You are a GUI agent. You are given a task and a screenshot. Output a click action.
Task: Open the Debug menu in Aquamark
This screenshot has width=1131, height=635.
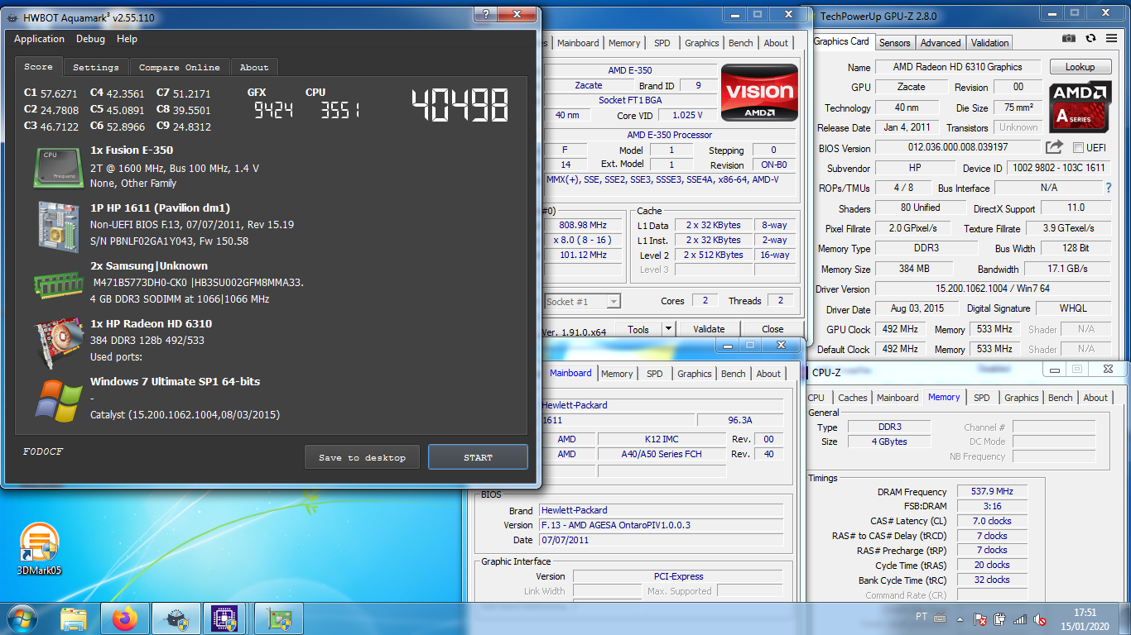(90, 39)
